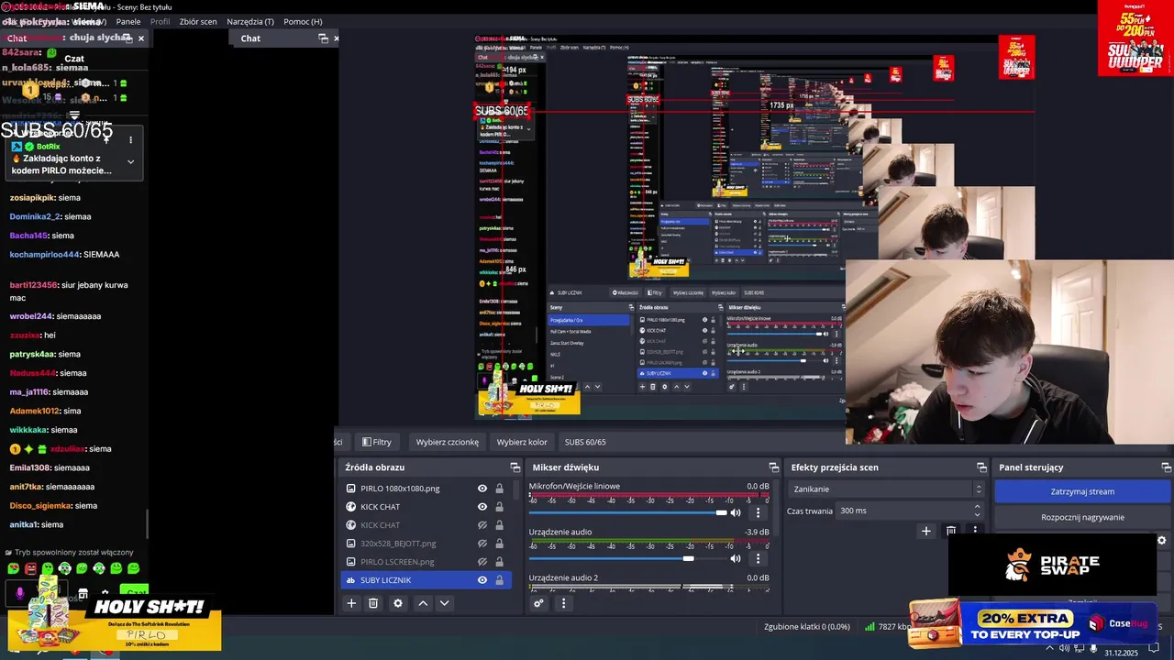Close the left Chat dock
The height and width of the screenshot is (660, 1174).
141,38
